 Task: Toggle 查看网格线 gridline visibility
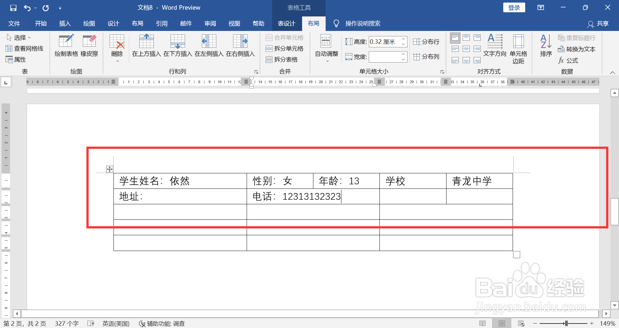(x=25, y=48)
